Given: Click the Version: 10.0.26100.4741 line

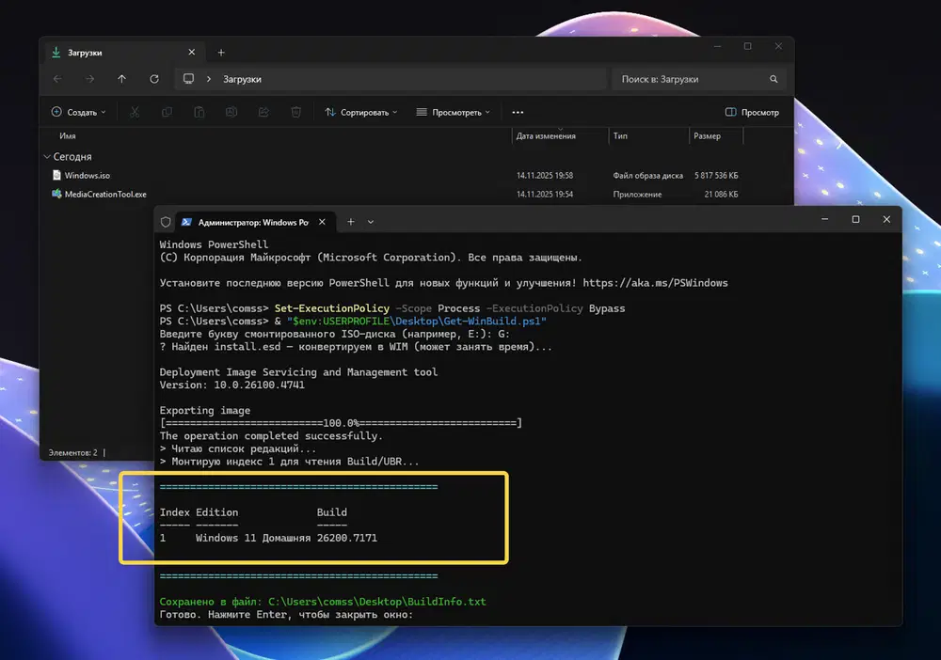Looking at the screenshot, I should (232, 385).
